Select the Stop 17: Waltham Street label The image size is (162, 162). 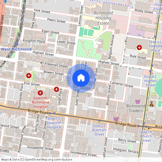click(x=99, y=130)
